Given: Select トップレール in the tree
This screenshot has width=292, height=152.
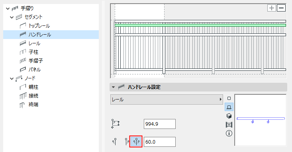Looking at the screenshot, I should (39, 26).
